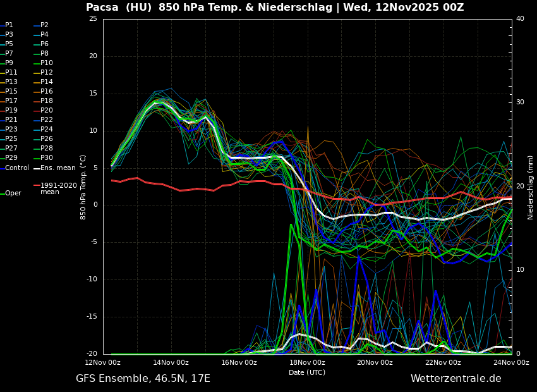The image size is (537, 392).
Task: Click the 18Nov 00z date tick label
Action: 307,363
